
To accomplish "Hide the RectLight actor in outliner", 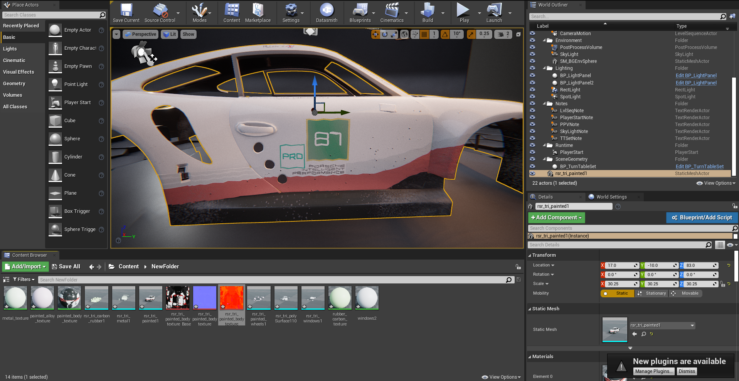I will click(532, 90).
